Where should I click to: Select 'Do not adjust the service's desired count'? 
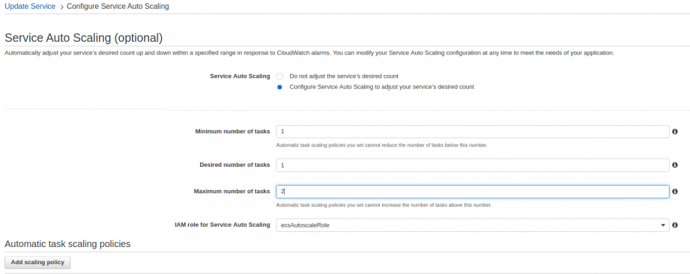279,76
